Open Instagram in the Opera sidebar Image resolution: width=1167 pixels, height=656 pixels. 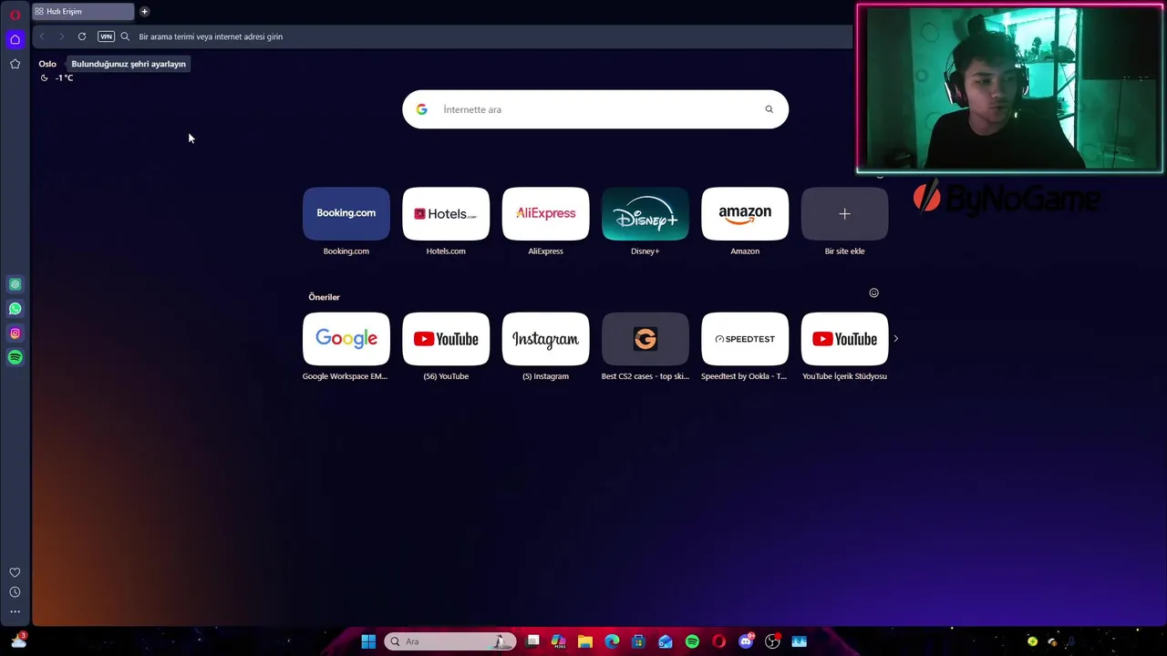click(x=15, y=333)
